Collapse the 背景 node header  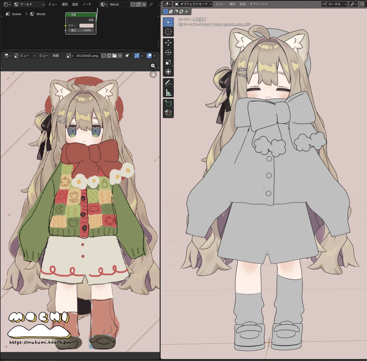tap(69, 15)
